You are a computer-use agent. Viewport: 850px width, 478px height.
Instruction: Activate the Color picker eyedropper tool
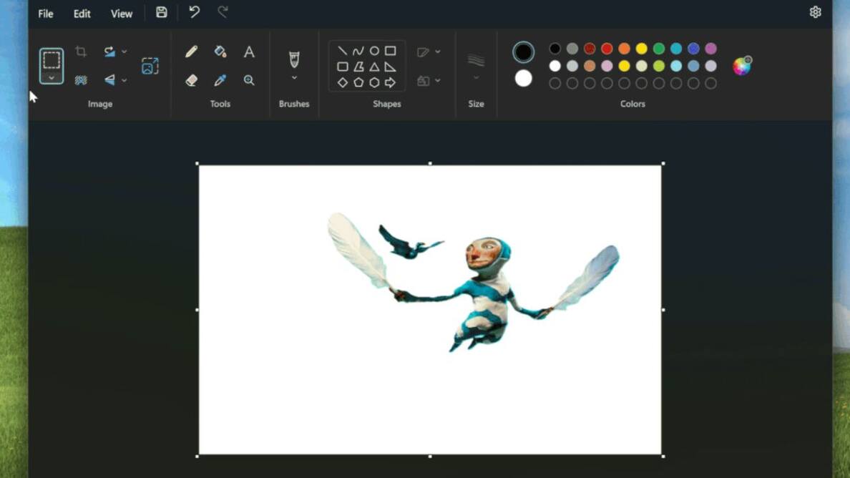point(220,81)
